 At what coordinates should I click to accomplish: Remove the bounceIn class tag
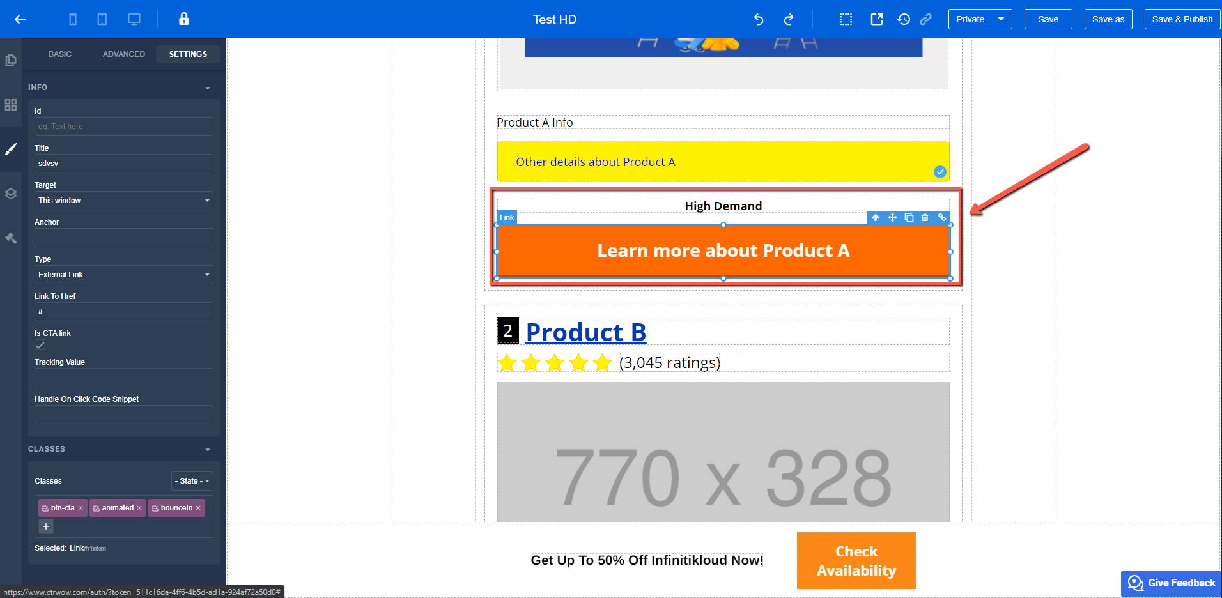tap(198, 509)
